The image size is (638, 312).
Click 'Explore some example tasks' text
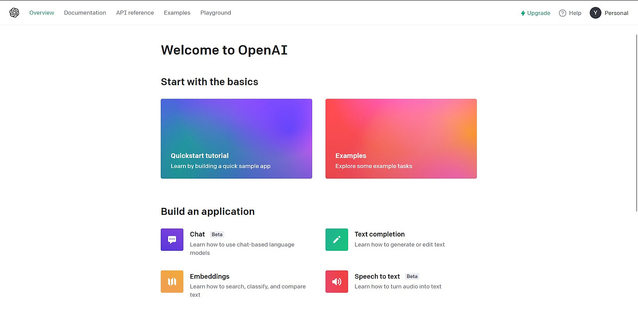[374, 166]
